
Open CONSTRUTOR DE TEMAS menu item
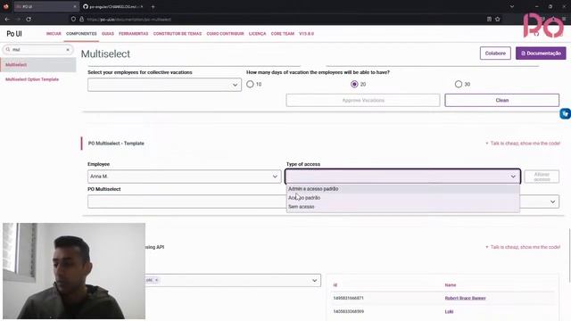[178, 34]
